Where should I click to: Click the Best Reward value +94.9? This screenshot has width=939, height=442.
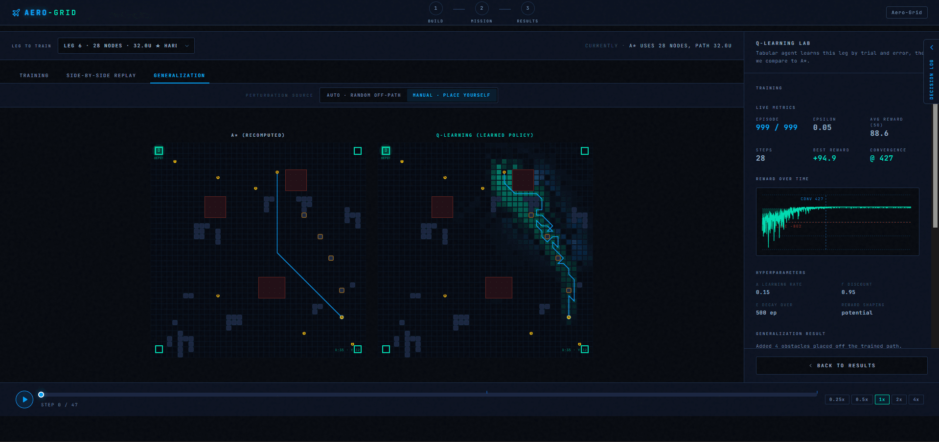(824, 158)
